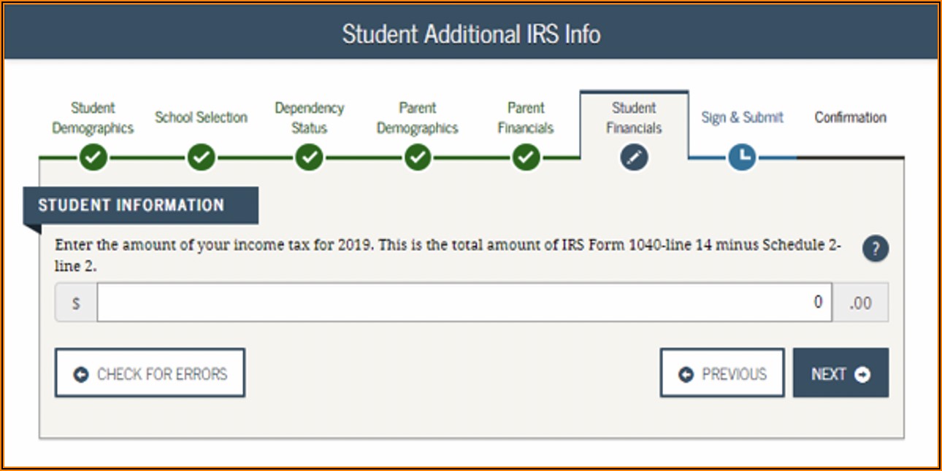
Task: Click the Student Demographics green checkmark icon
Action: click(93, 157)
